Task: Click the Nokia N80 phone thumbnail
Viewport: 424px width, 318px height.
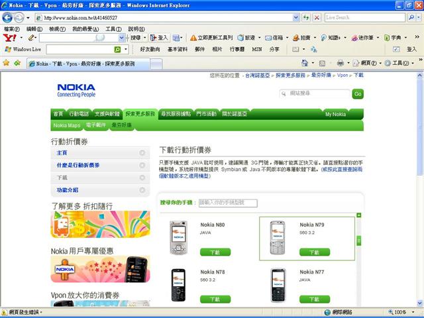Action: (x=178, y=238)
